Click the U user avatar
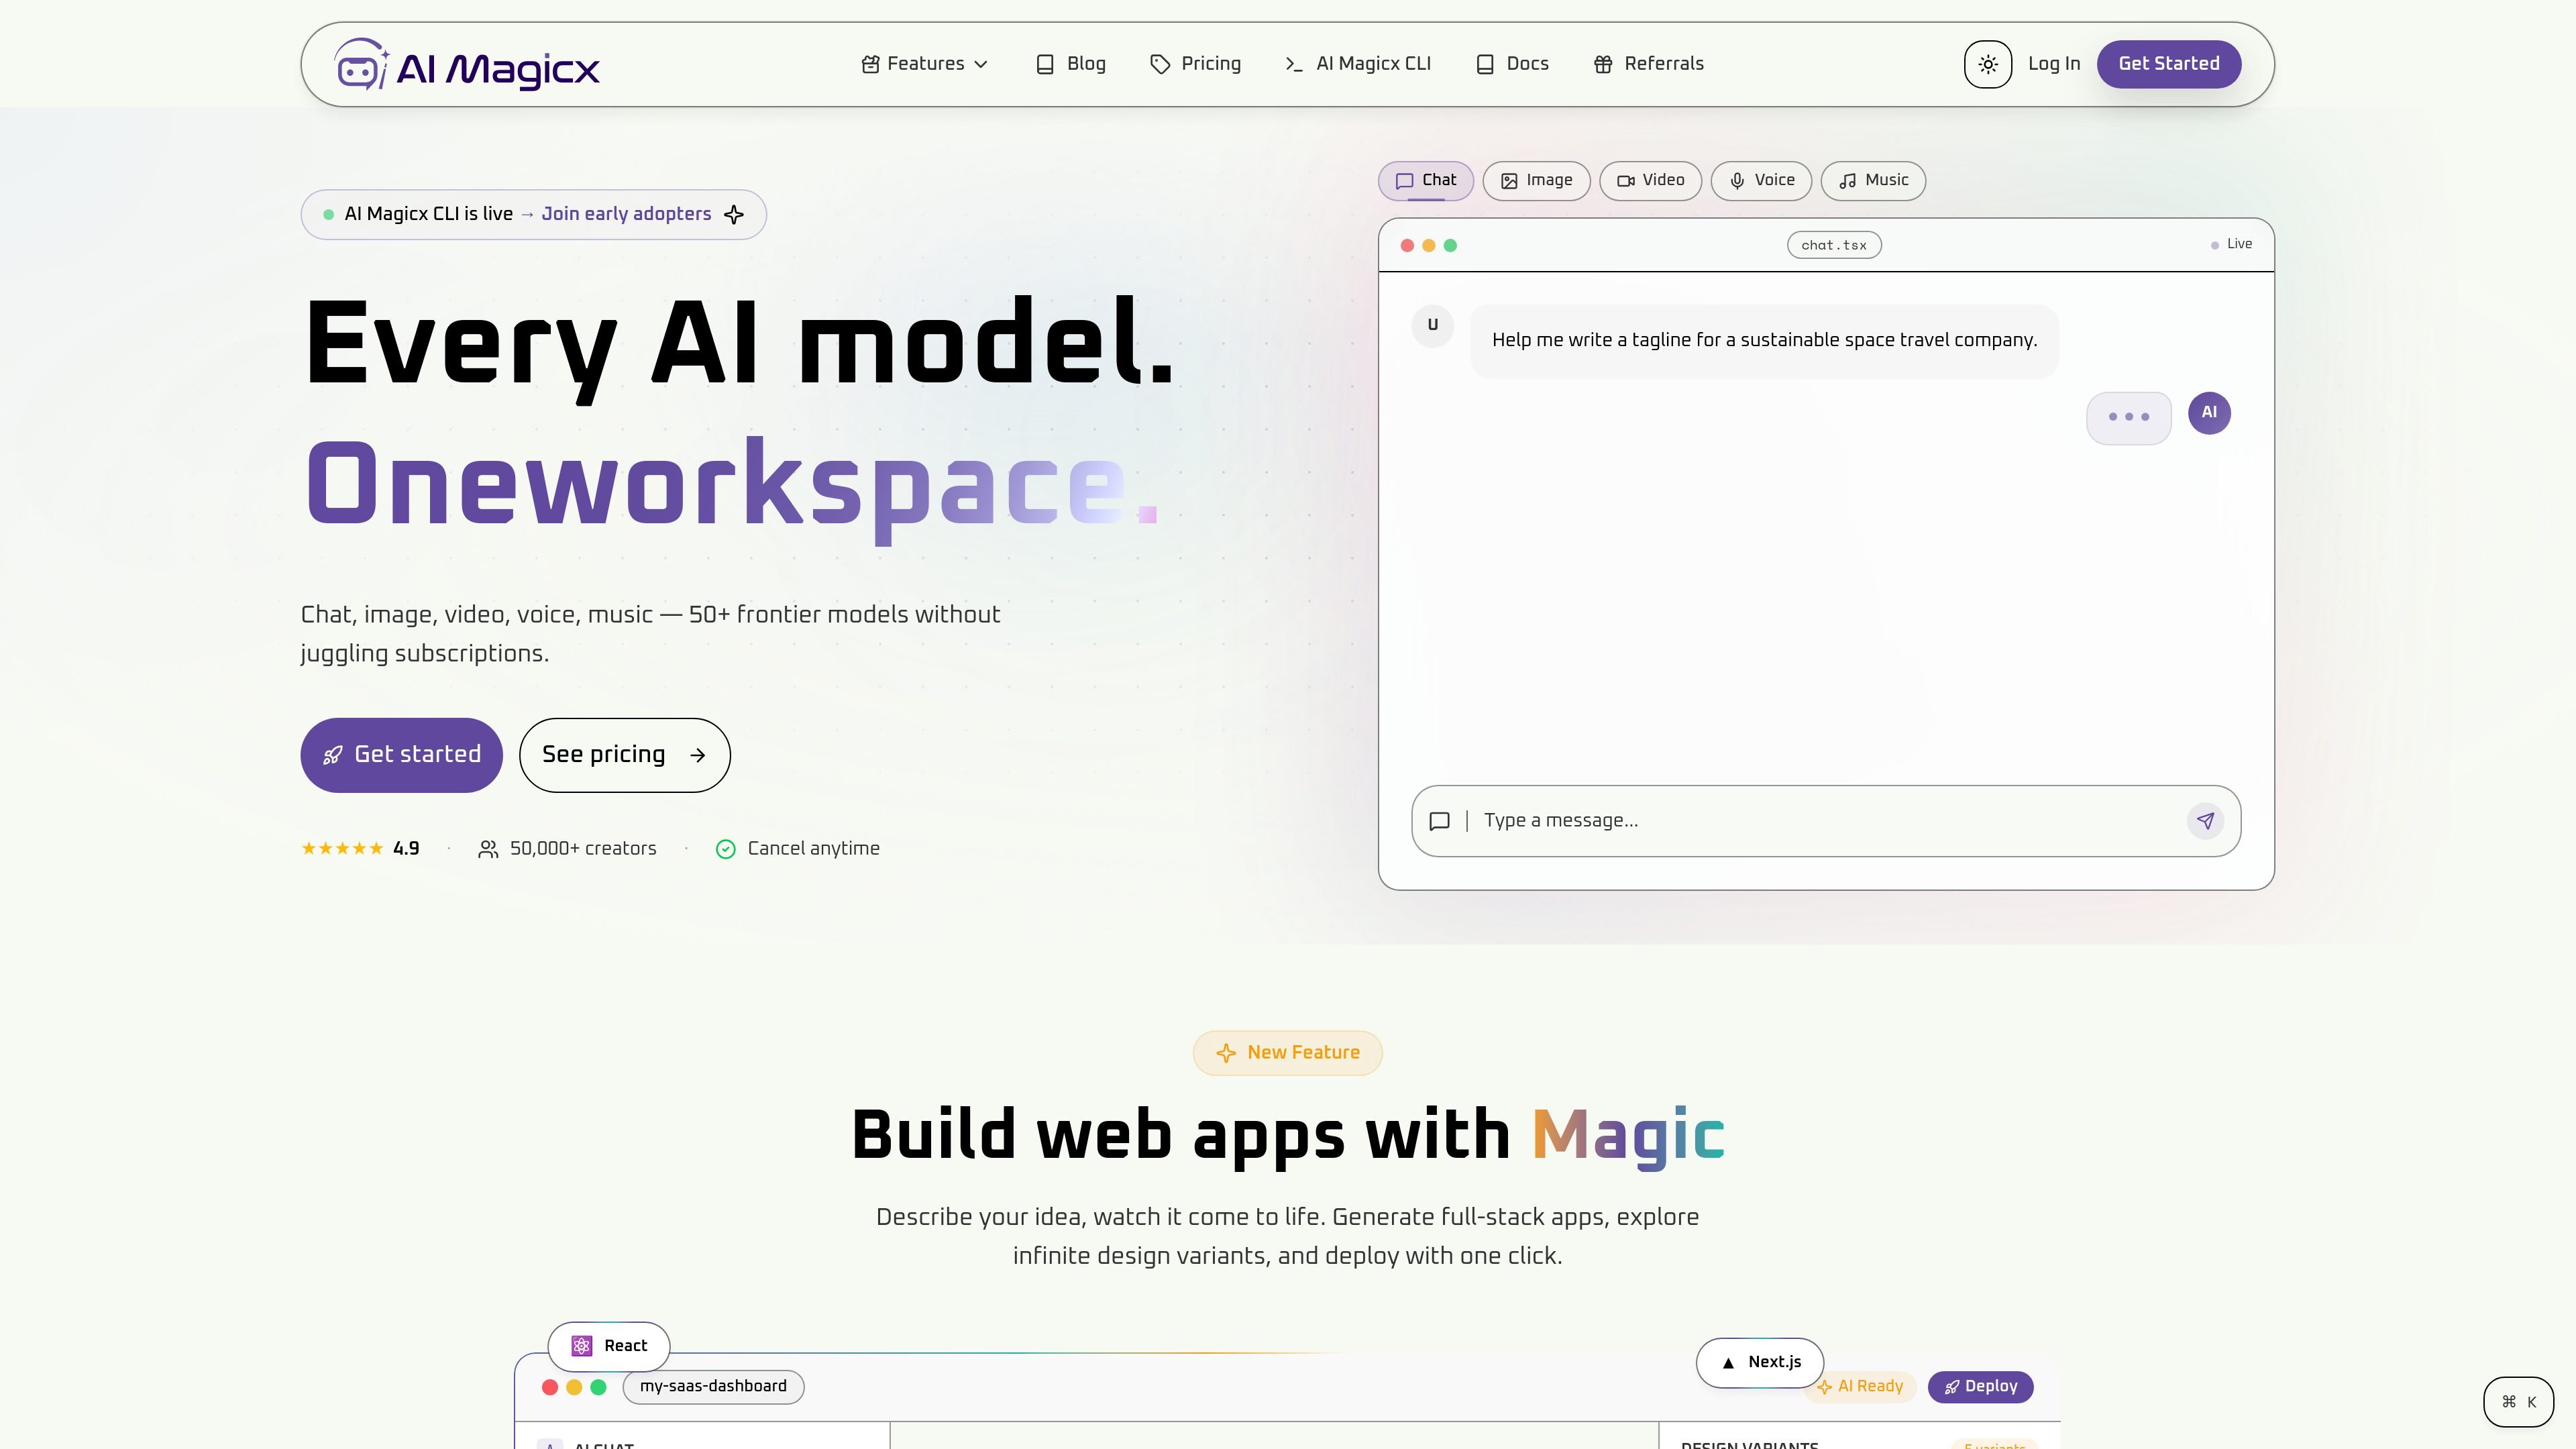This screenshot has height=1449, width=2576. tap(1432, 326)
